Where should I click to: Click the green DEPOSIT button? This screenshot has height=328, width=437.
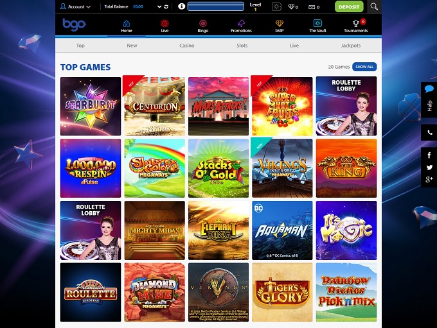coord(349,6)
